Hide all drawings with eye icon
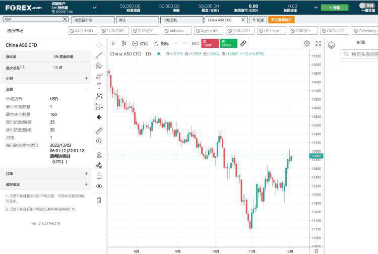The width and height of the screenshot is (378, 254). point(99,186)
